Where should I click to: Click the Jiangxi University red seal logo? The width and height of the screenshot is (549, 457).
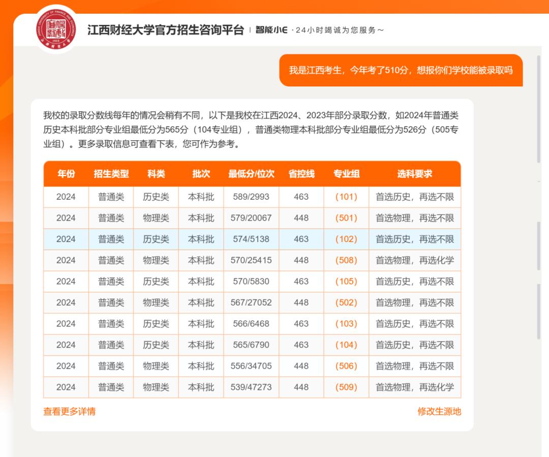[56, 29]
